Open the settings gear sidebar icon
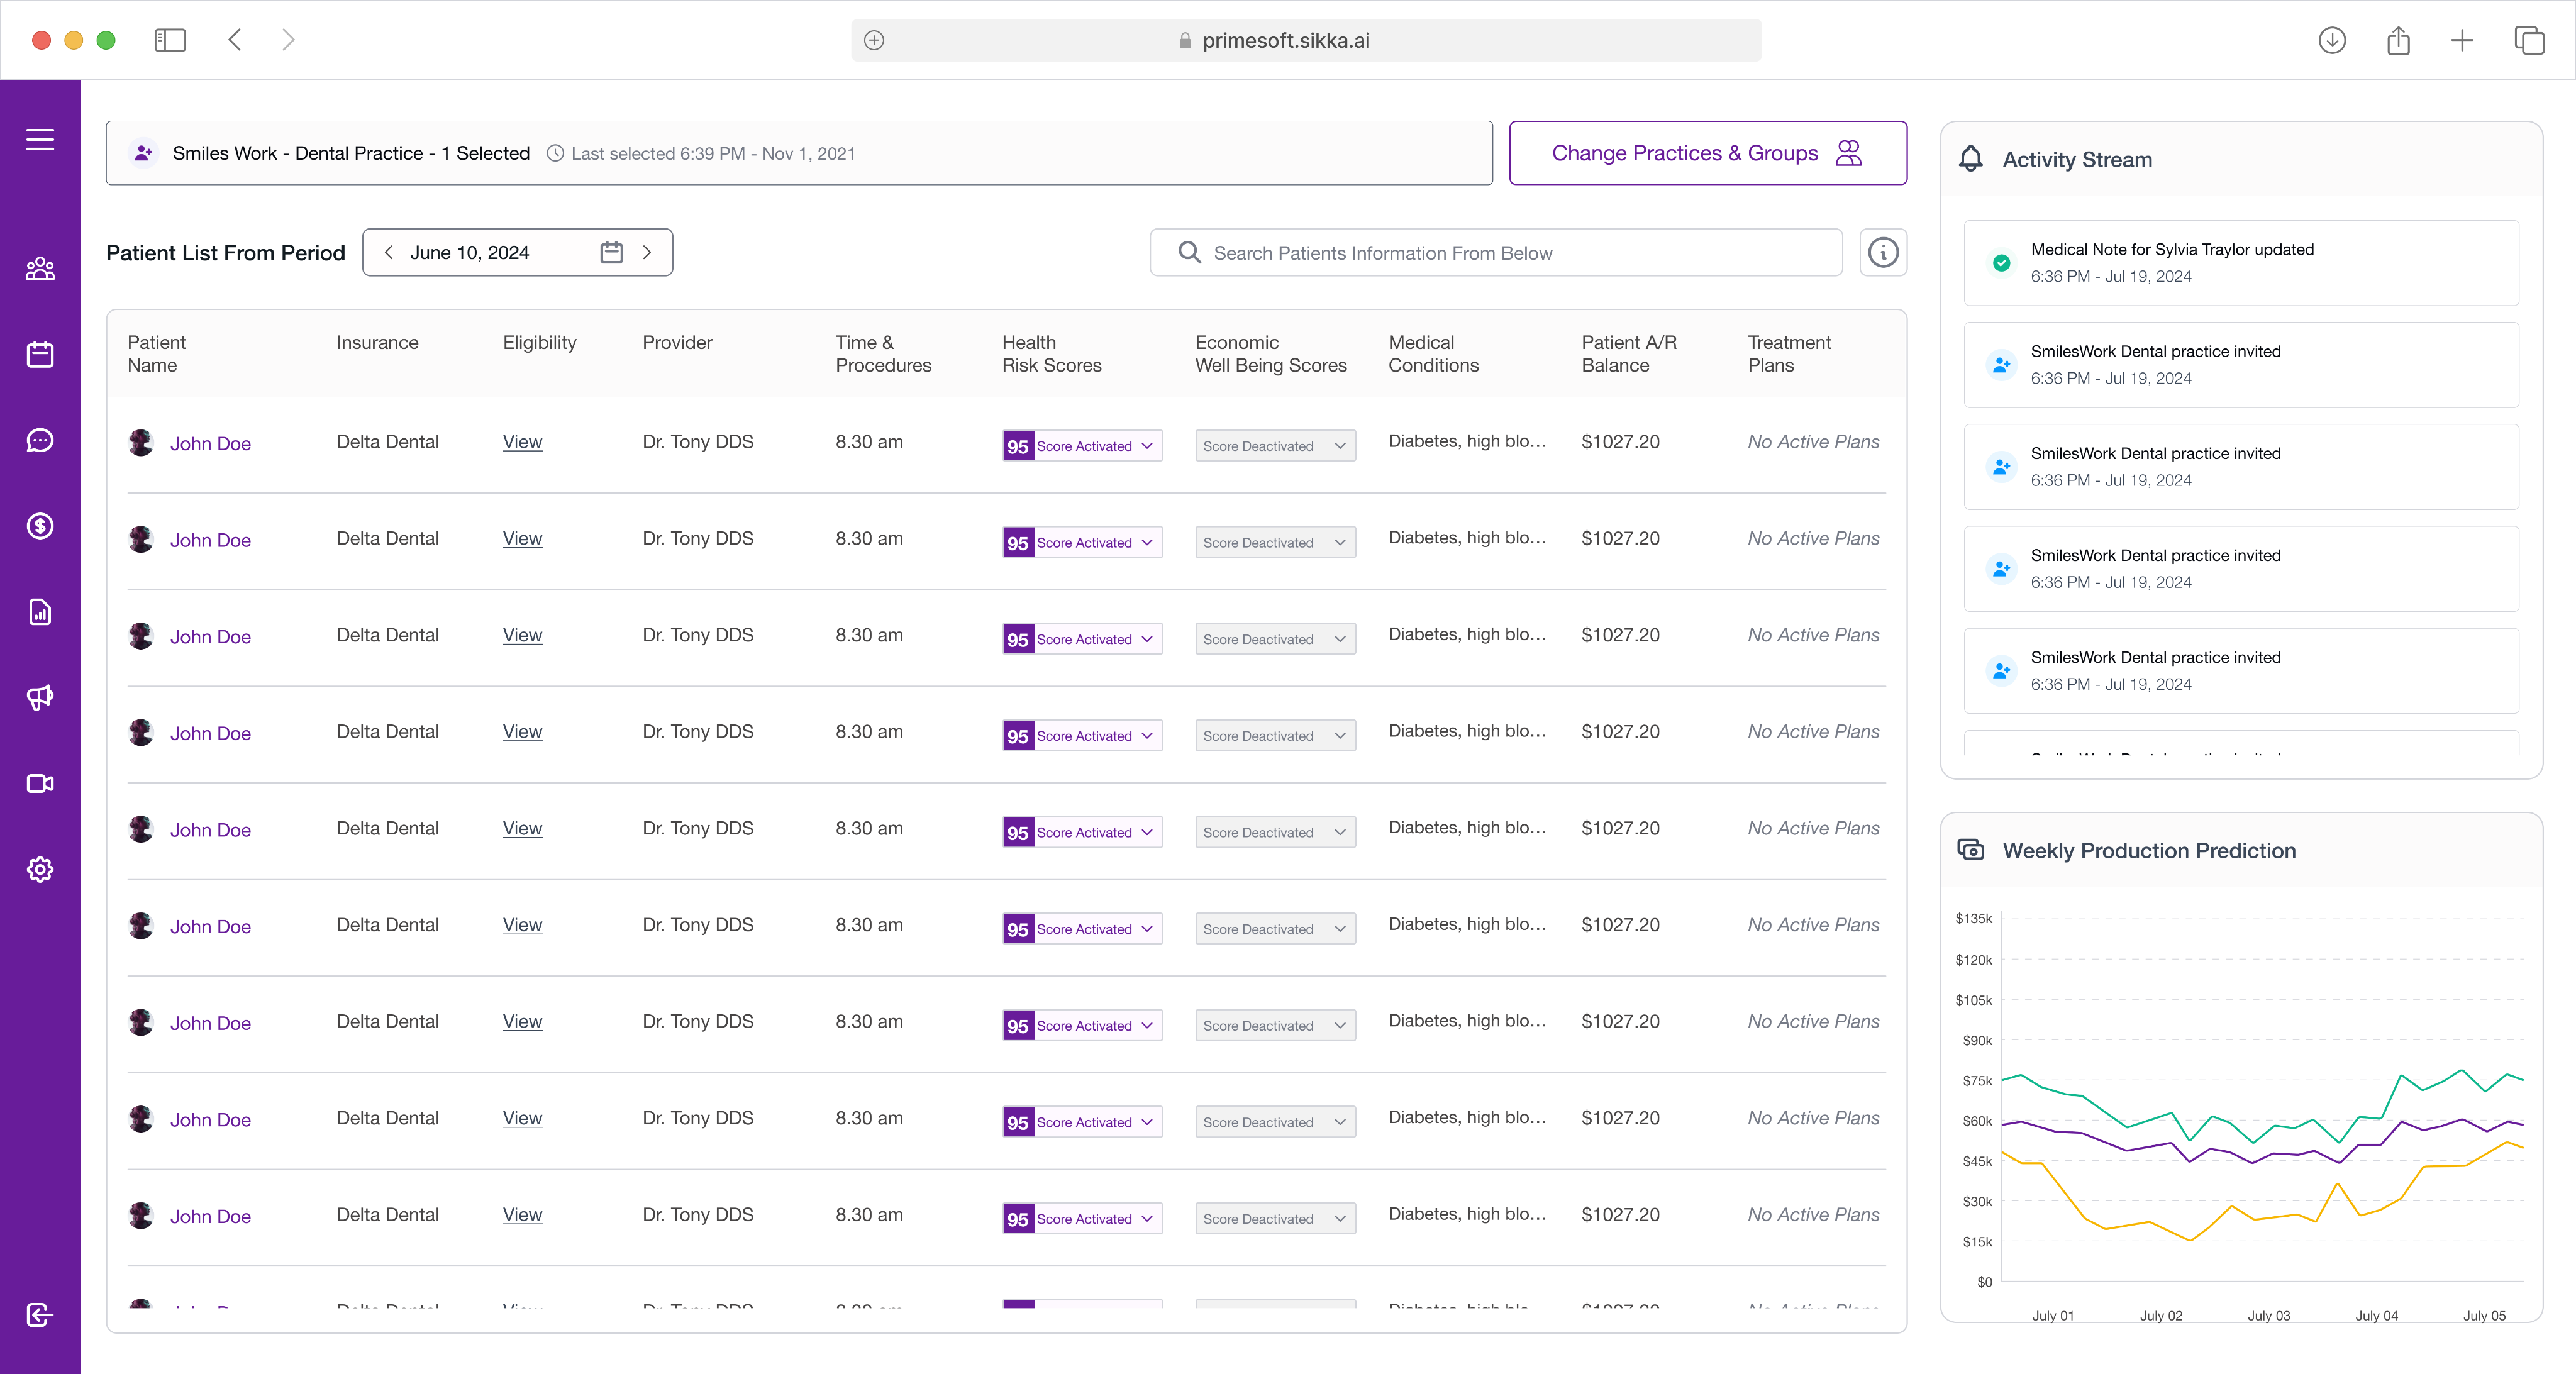Viewport: 2576px width, 1374px height. pyautogui.click(x=40, y=869)
